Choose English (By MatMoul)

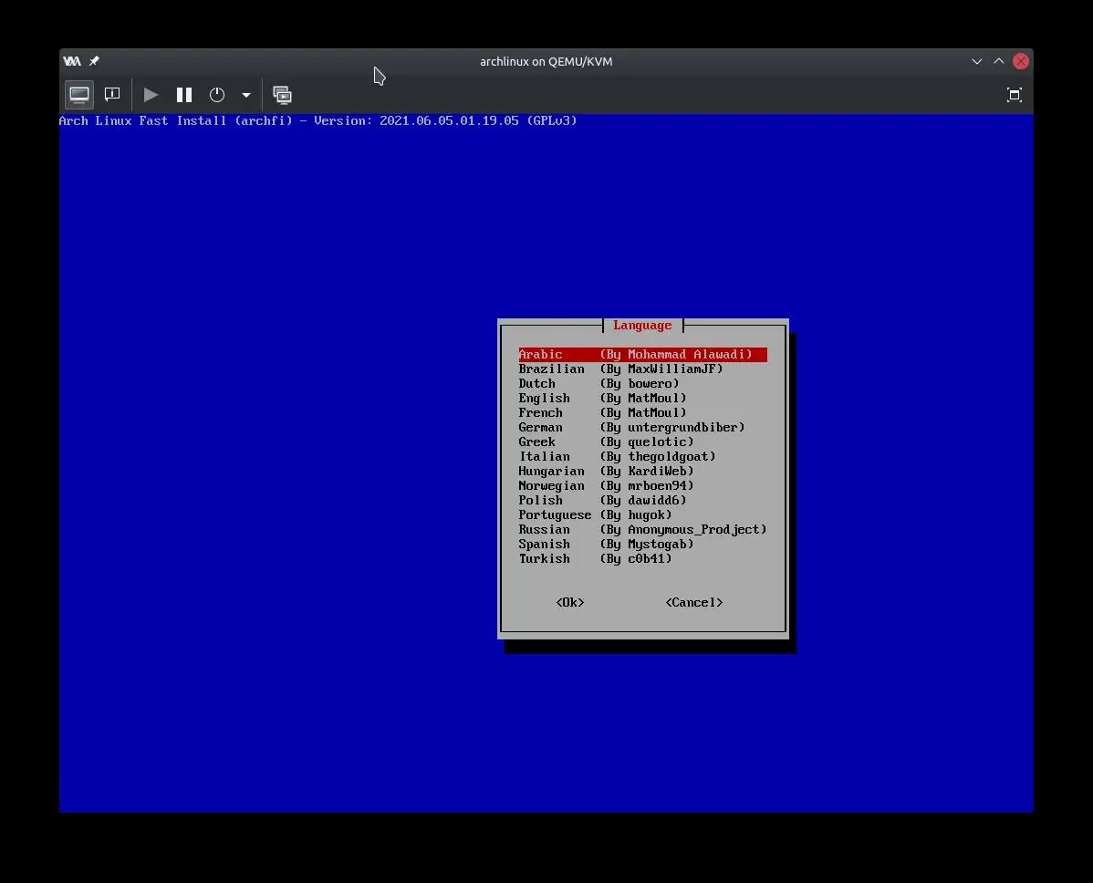coord(642,399)
